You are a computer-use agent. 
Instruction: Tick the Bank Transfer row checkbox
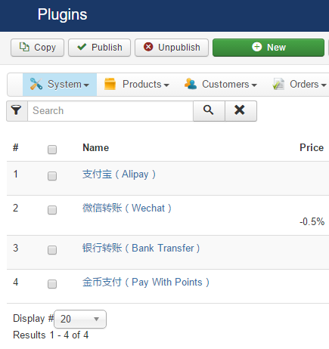coord(52,250)
